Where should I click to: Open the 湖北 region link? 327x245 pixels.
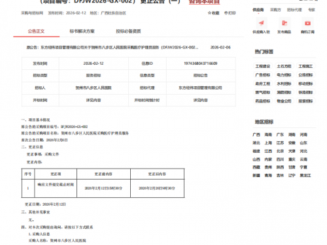coord(256,143)
